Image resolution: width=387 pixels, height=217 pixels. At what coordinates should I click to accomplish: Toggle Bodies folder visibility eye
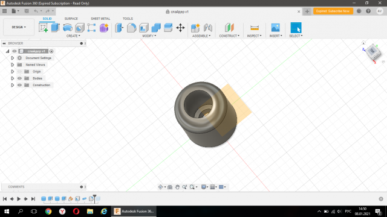coord(19,78)
